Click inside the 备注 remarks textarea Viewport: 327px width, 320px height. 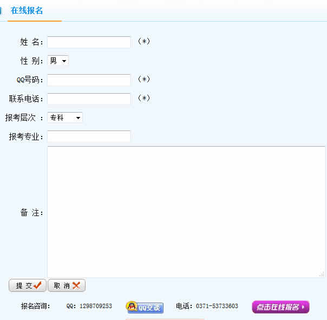(x=186, y=212)
